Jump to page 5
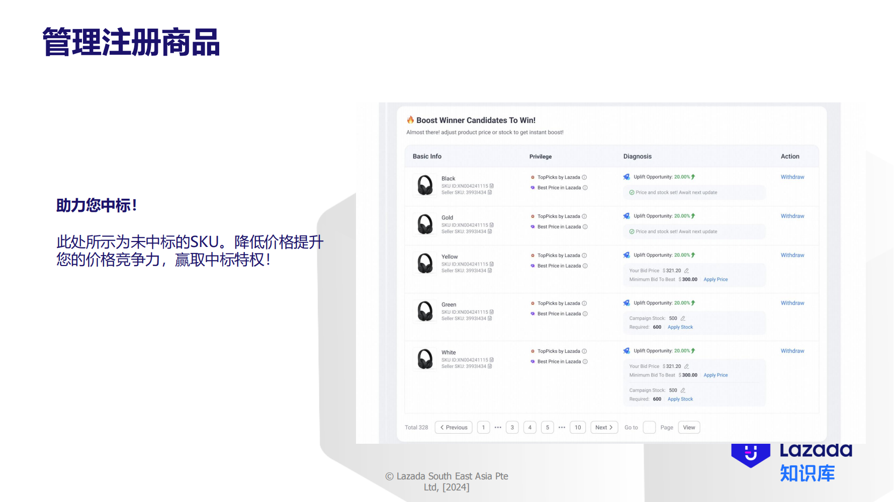Image resolution: width=894 pixels, height=502 pixels. click(548, 428)
